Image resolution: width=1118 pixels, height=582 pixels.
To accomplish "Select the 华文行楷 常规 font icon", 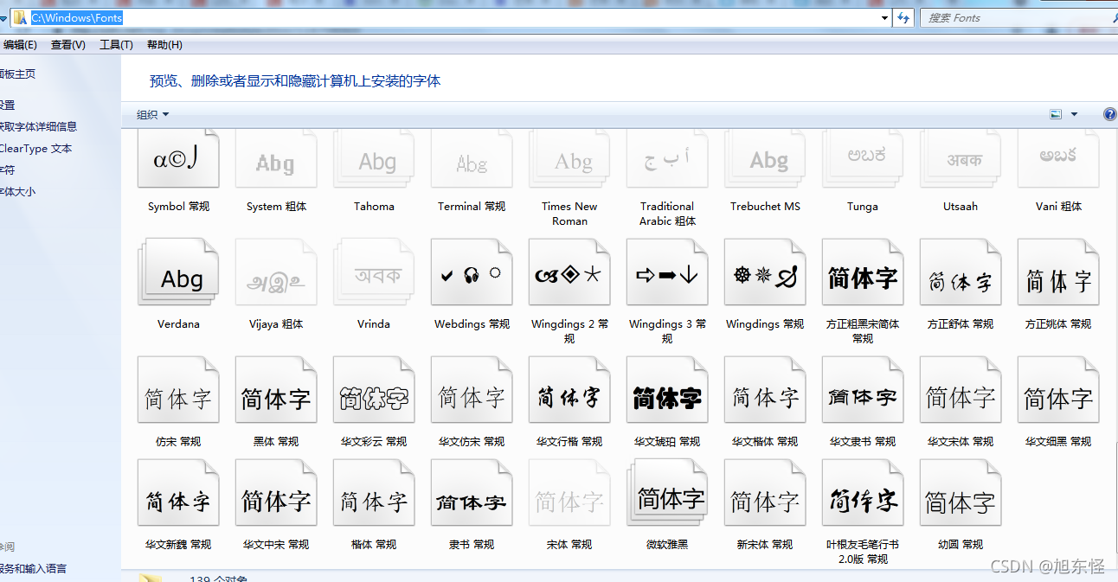I will pos(569,390).
